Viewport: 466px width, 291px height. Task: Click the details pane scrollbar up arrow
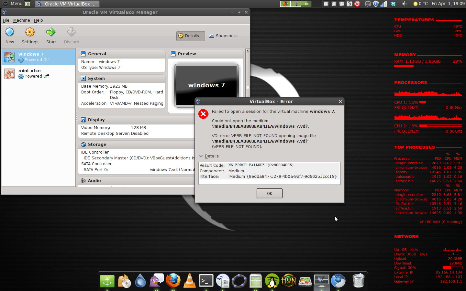[x=248, y=51]
